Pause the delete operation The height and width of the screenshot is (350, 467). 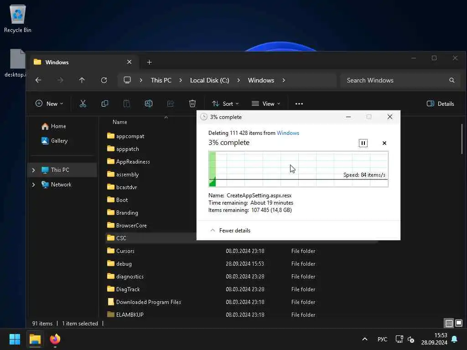pos(363,143)
